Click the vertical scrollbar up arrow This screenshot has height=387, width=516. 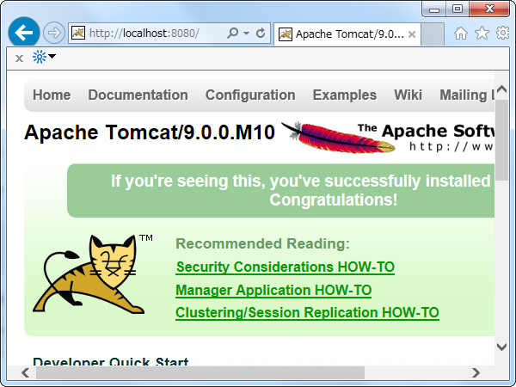tap(501, 89)
